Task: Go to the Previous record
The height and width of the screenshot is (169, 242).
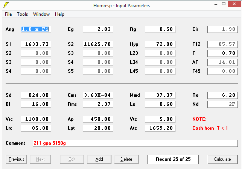Action: 16,159
